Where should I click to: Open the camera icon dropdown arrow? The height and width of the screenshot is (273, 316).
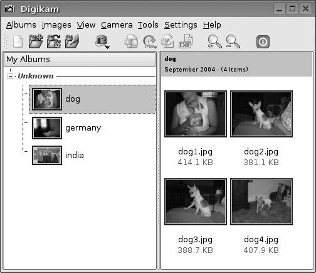click(x=107, y=48)
